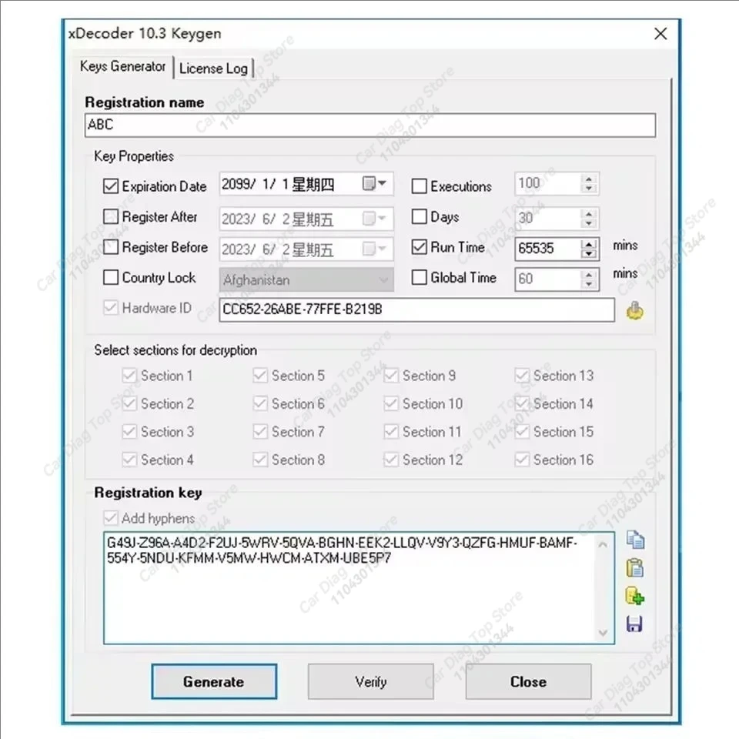
Task: Click the add key with green plus icon
Action: (635, 595)
